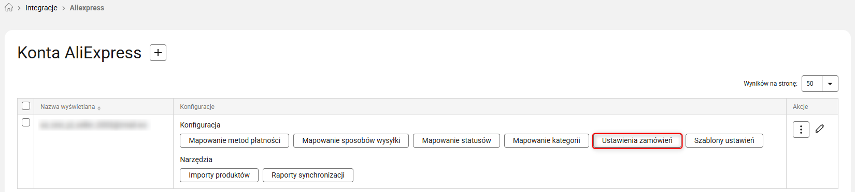
Task: Add new AliExpress account with plus icon
Action: [158, 53]
